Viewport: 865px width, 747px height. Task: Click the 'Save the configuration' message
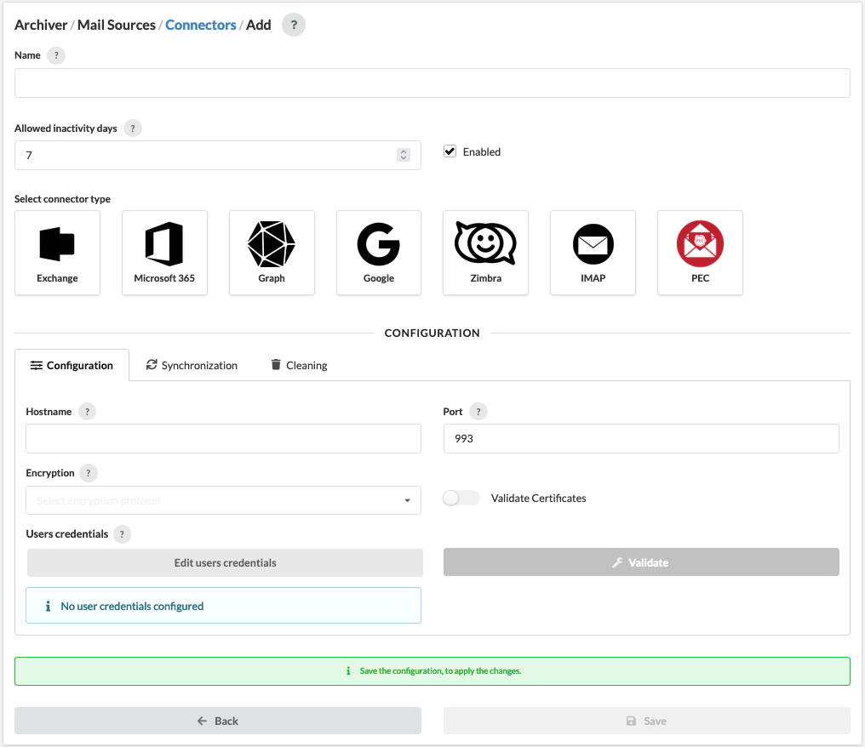[432, 671]
